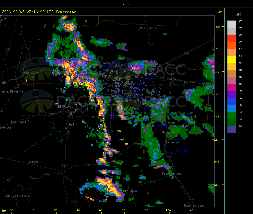The width and height of the screenshot is (253, 214).
Task: Select the magenta 42 dBZ legend swatch
Action: click(232, 87)
